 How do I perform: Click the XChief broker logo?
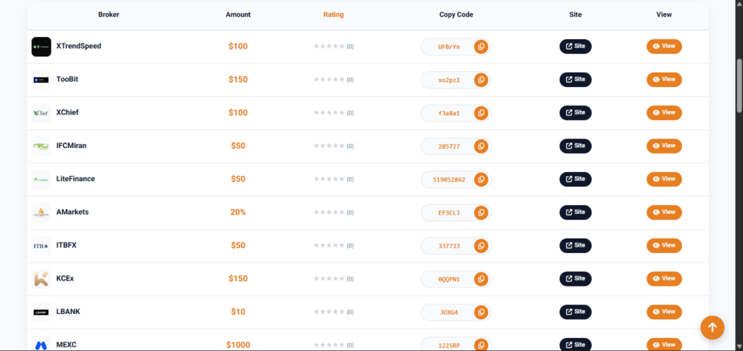click(x=41, y=112)
